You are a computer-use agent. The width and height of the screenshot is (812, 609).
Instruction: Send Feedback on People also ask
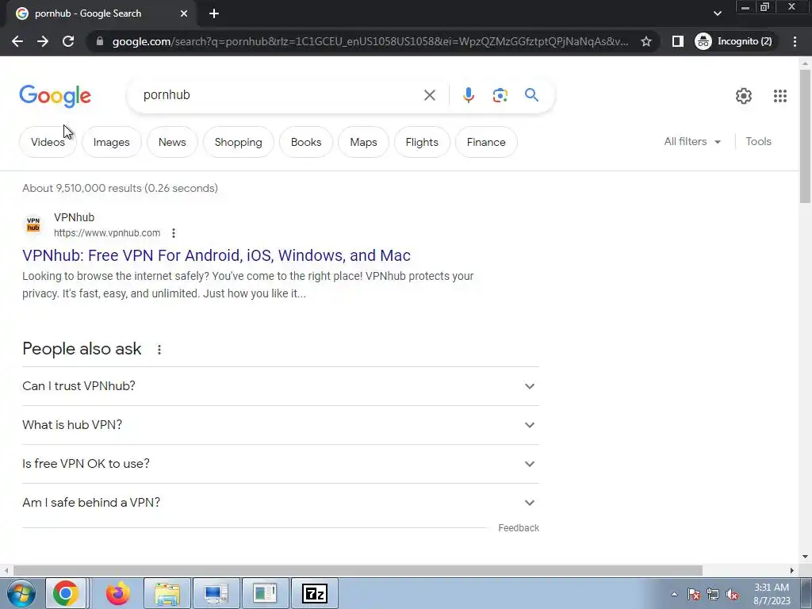click(519, 527)
